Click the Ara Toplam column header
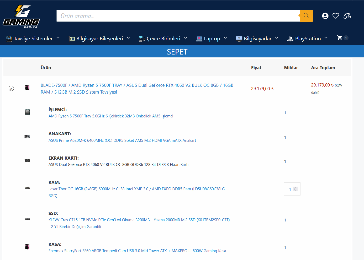 [x=323, y=68]
